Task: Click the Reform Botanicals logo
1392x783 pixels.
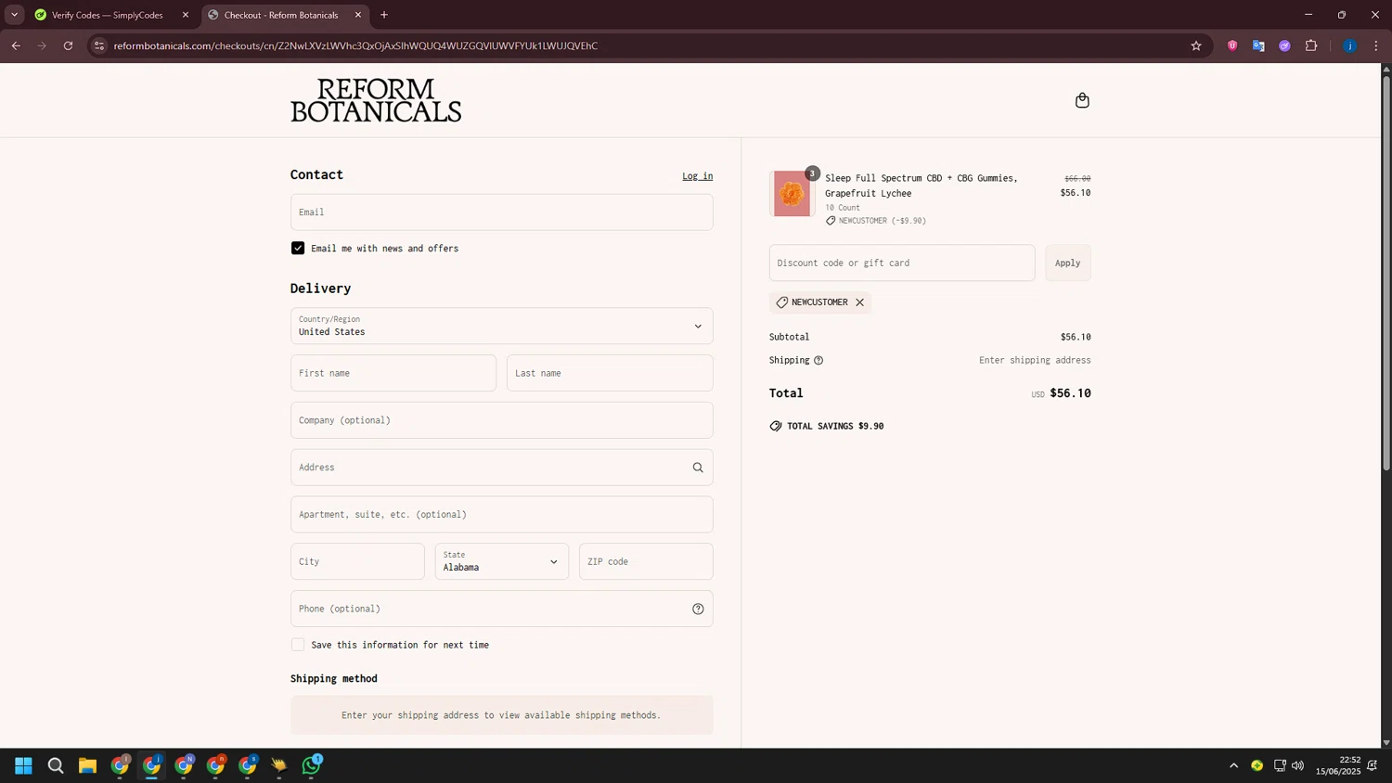Action: (376, 100)
